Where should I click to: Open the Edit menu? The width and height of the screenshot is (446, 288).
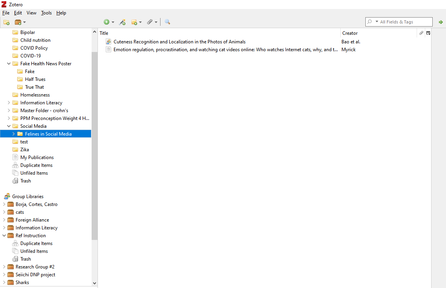tap(18, 13)
